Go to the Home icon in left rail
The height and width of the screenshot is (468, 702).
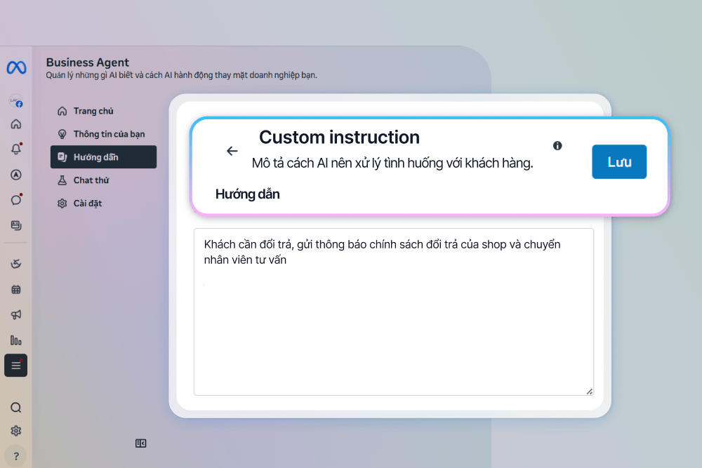(16, 124)
